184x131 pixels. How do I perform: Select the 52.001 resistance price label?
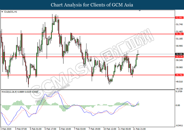(x=179, y=18)
